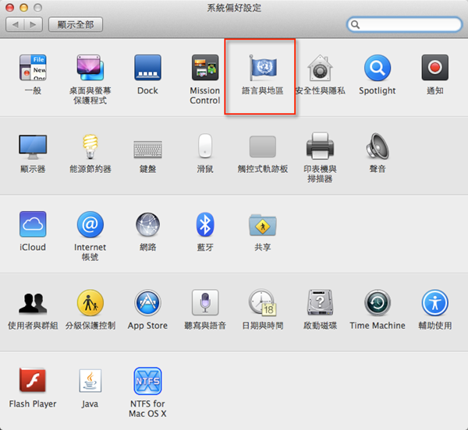Open Time Machine preferences
The width and height of the screenshot is (468, 430).
click(x=378, y=303)
